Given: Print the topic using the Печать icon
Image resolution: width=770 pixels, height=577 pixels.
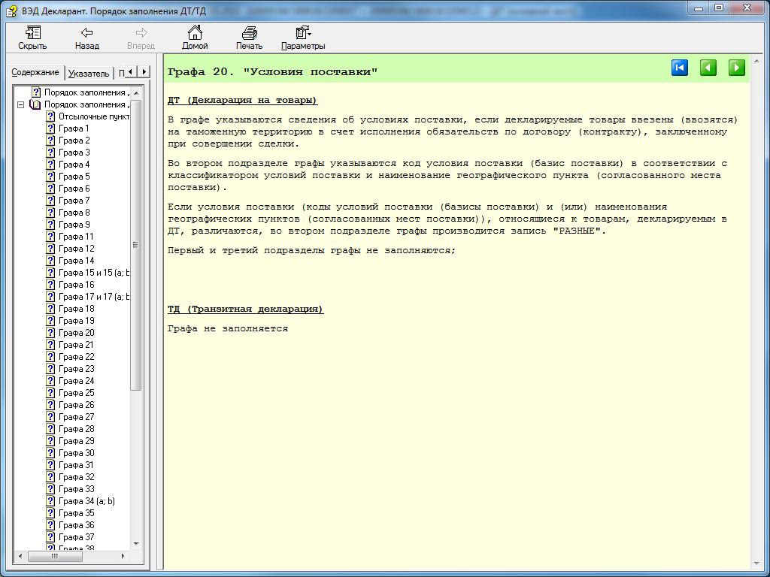Looking at the screenshot, I should [249, 33].
